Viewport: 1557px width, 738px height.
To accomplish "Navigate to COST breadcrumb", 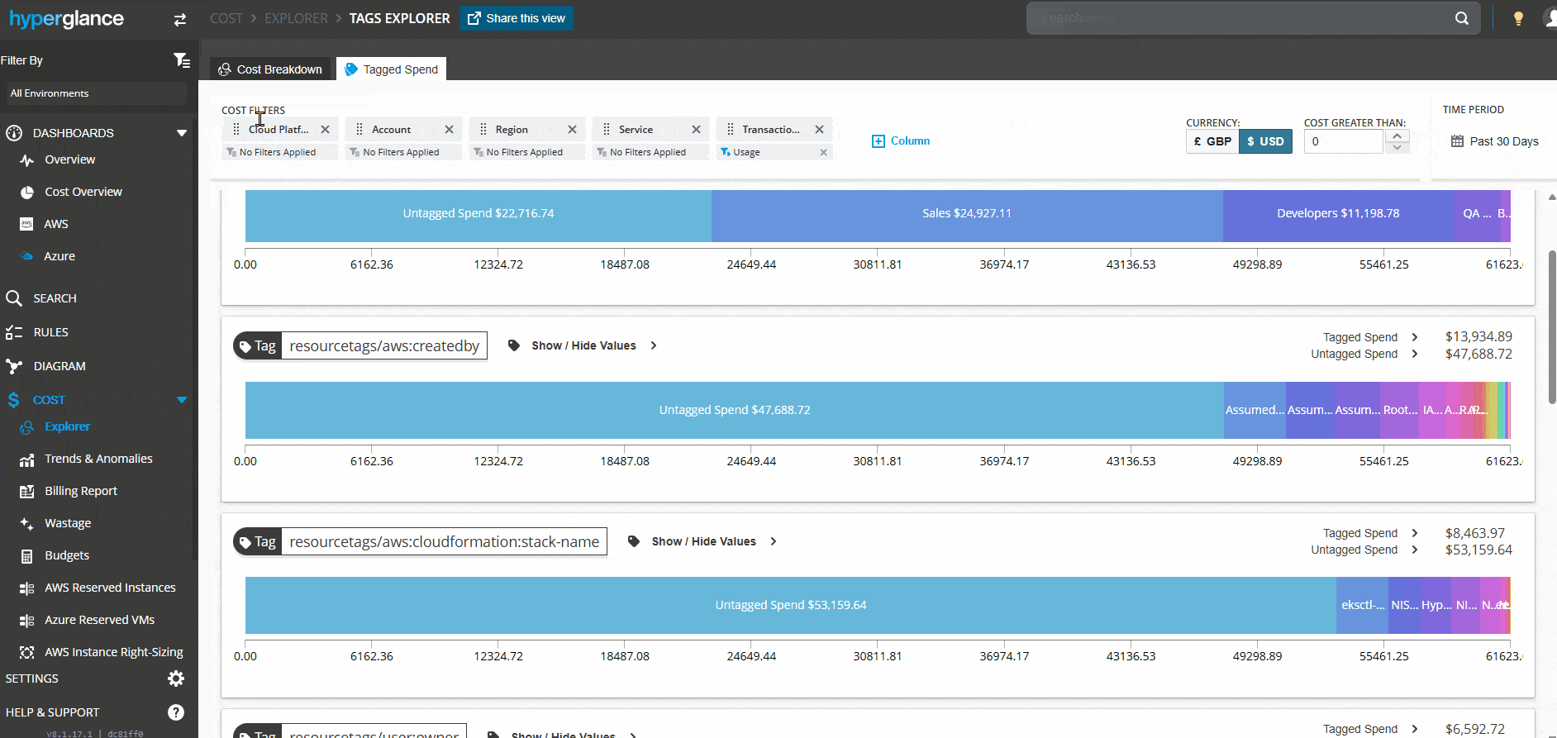I will pos(226,18).
